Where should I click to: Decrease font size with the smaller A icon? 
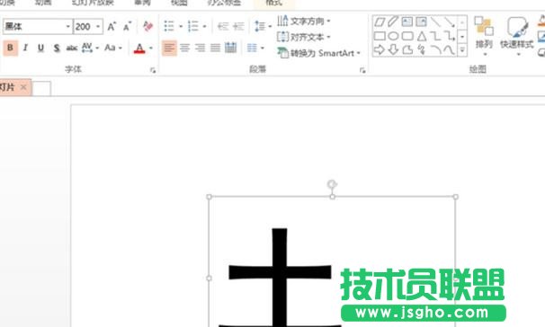[127, 26]
